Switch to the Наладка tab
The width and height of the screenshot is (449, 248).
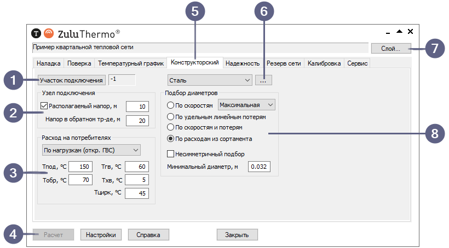[48, 63]
